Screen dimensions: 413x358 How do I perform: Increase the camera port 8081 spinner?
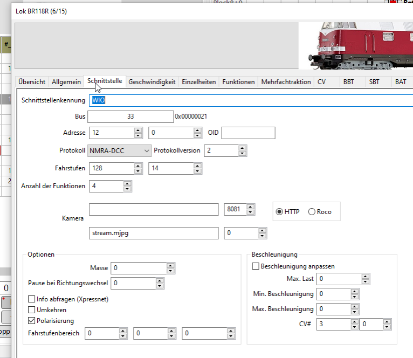tap(251, 207)
